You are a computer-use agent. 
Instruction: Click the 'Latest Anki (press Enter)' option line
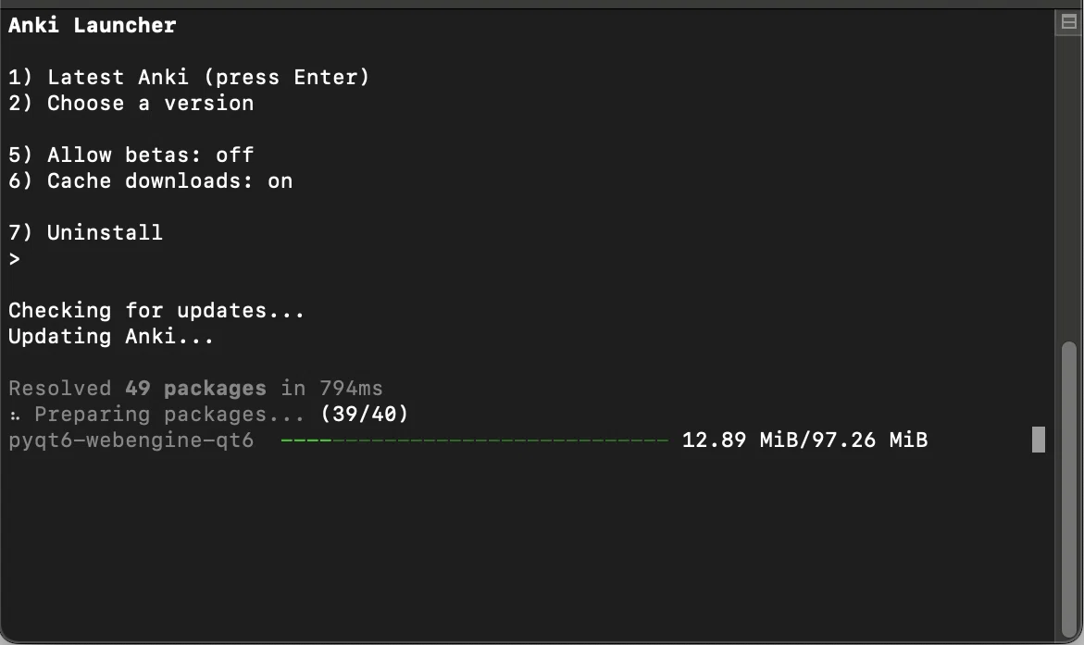(x=189, y=77)
